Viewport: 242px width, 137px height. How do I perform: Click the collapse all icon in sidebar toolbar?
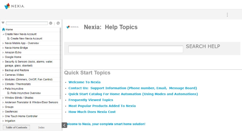pyautogui.click(x=58, y=23)
